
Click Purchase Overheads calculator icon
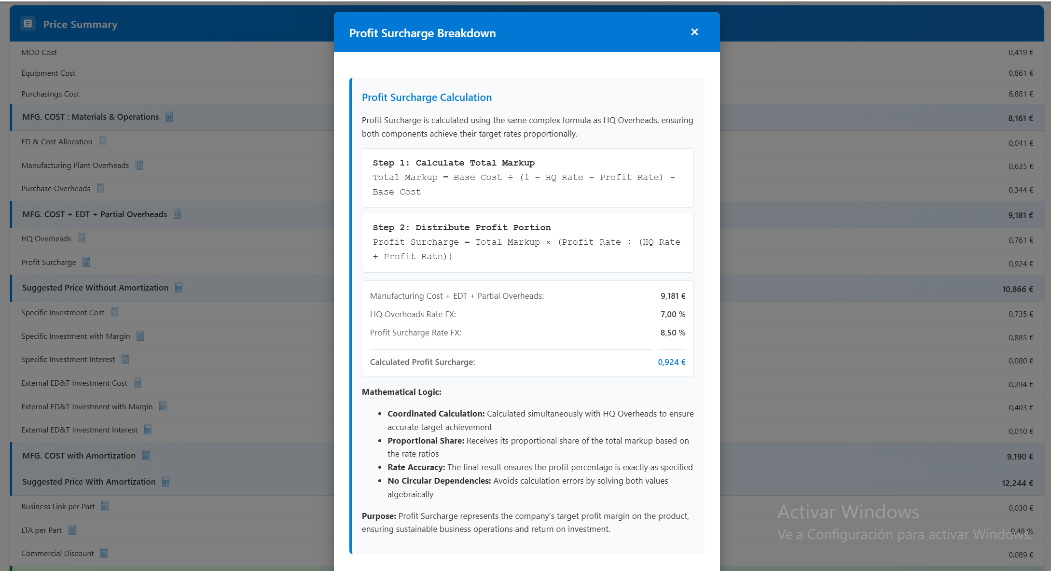point(100,188)
